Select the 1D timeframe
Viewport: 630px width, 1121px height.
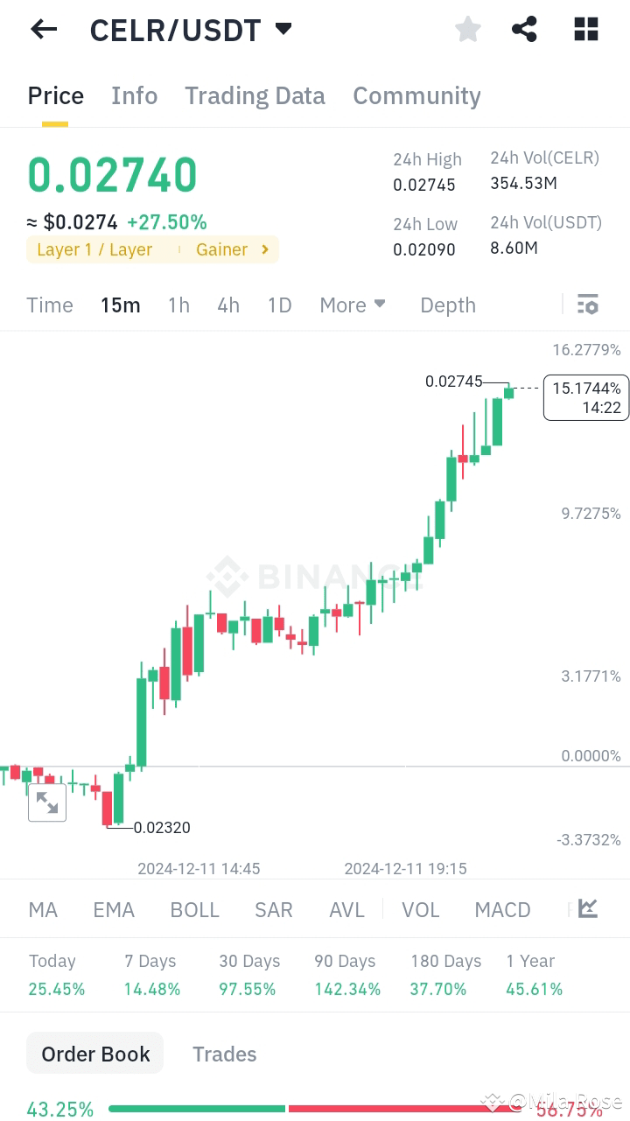pyautogui.click(x=279, y=305)
